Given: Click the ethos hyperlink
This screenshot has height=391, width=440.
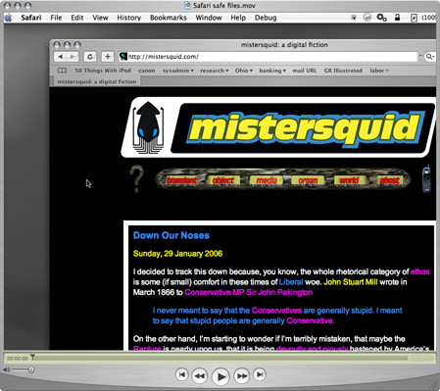Looking at the screenshot, I should pos(419,271).
